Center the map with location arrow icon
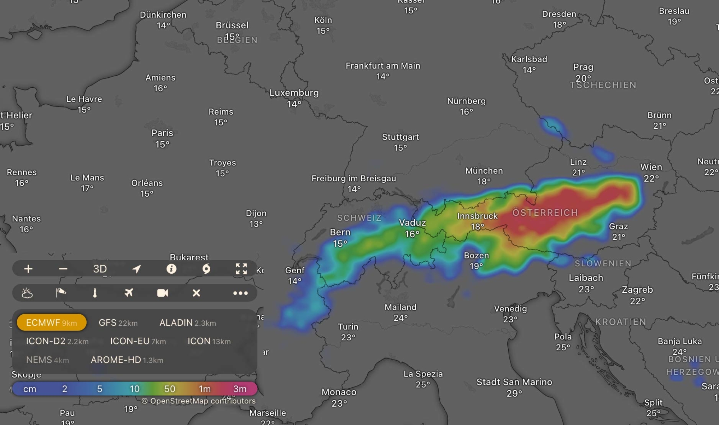 click(x=136, y=269)
